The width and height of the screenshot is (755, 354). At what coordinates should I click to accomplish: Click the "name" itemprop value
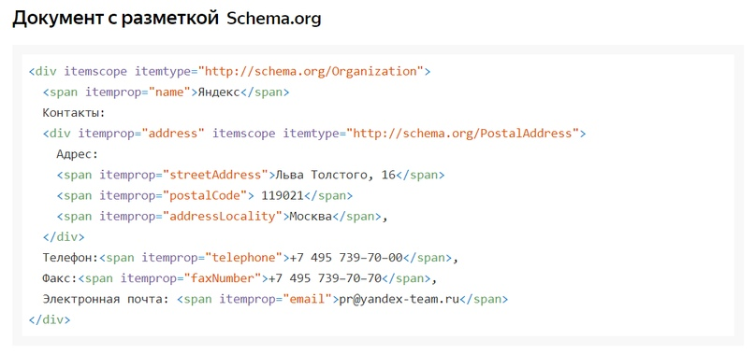tap(170, 92)
